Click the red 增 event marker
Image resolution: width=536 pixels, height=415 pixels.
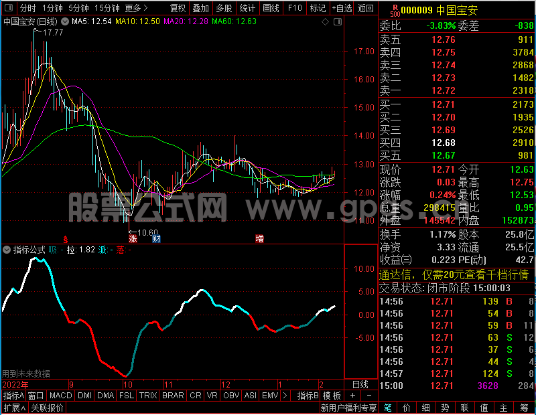(x=259, y=238)
